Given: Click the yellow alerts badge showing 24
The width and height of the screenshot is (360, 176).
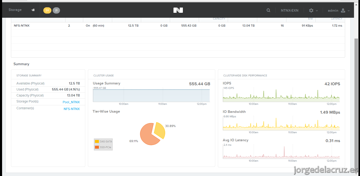Looking at the screenshot, I should tap(47, 10).
